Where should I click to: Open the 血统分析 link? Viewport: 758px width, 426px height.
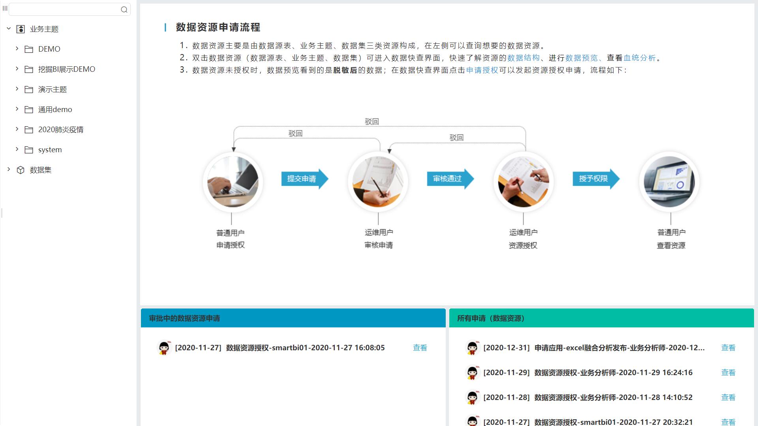tap(640, 58)
